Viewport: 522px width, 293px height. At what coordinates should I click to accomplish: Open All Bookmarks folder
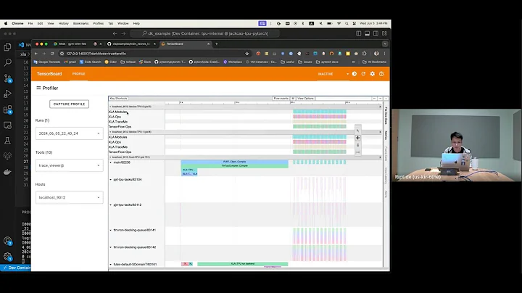coord(375,62)
